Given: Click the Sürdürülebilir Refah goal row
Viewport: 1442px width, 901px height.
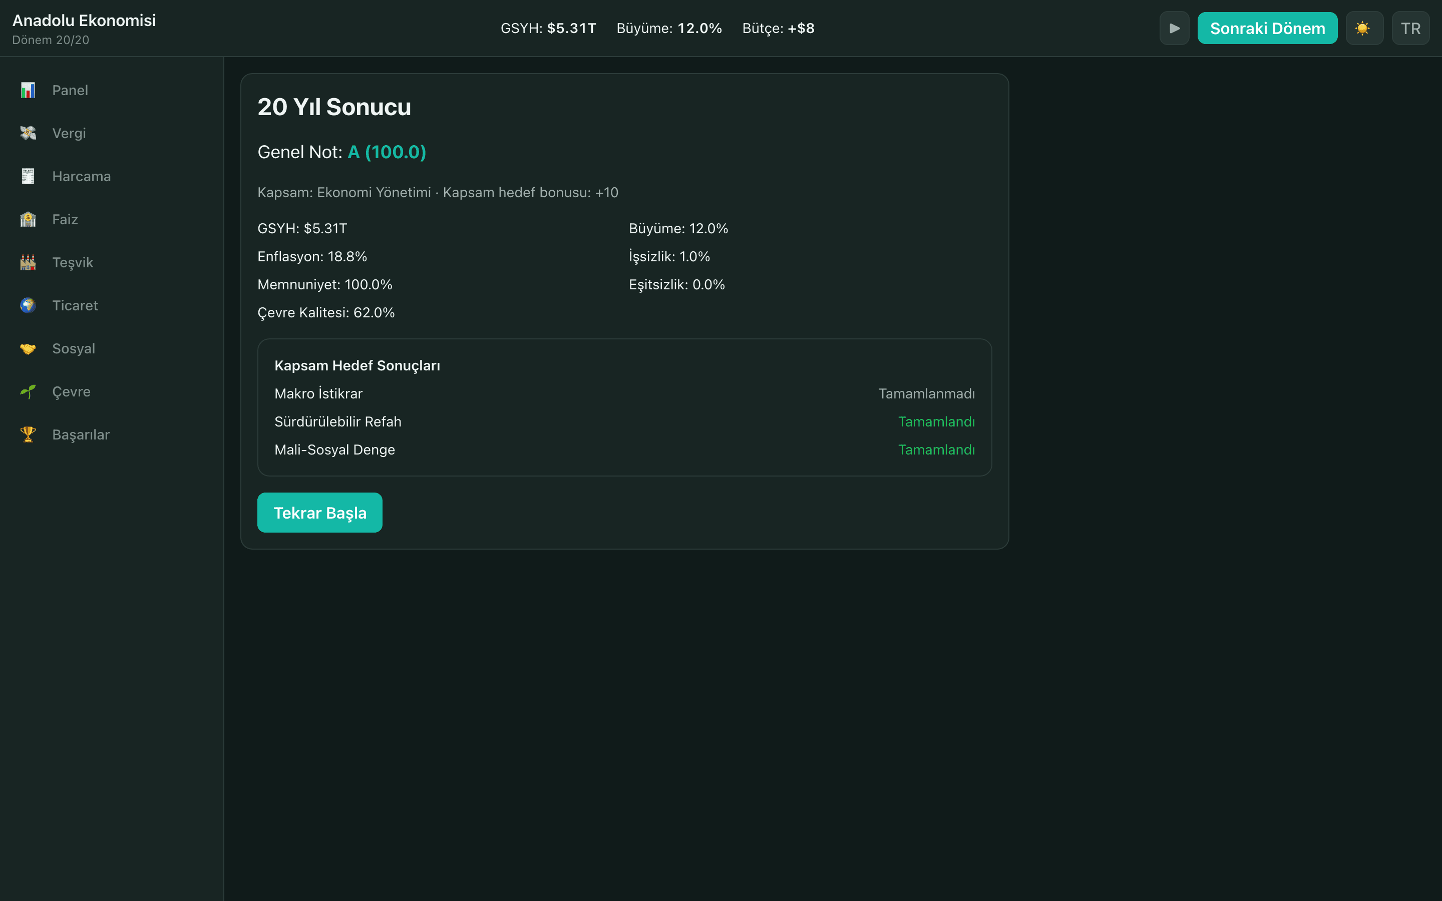Looking at the screenshot, I should click(624, 421).
